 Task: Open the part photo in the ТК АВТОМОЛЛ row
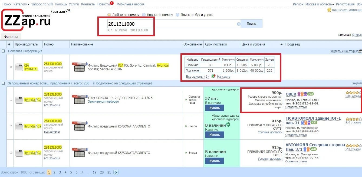pyautogui.click(x=80, y=126)
